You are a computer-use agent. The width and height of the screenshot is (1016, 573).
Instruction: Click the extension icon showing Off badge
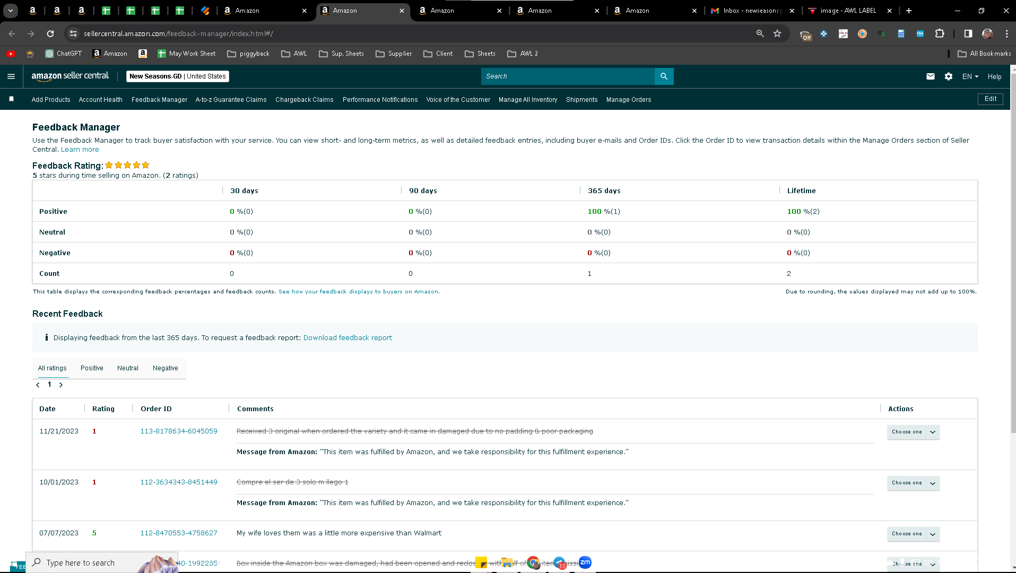(806, 34)
